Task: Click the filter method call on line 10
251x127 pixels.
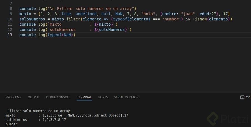Action: pos(73,19)
